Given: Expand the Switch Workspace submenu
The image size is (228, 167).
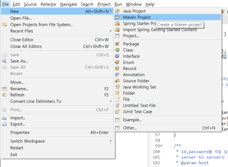Looking at the screenshot, I should pos(111,141).
